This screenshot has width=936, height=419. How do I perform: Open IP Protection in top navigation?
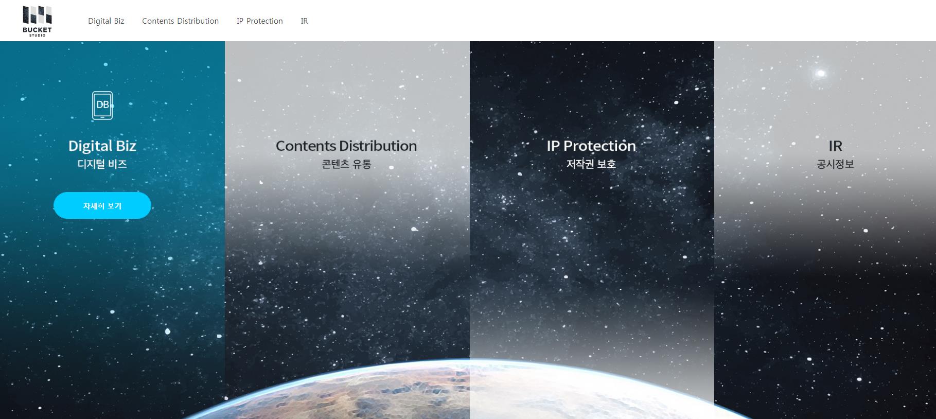[x=260, y=21]
